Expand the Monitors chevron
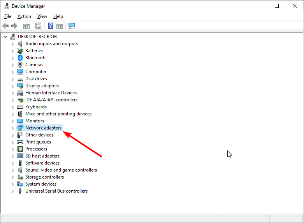Viewport: 304px width, 223px height. pos(12,121)
